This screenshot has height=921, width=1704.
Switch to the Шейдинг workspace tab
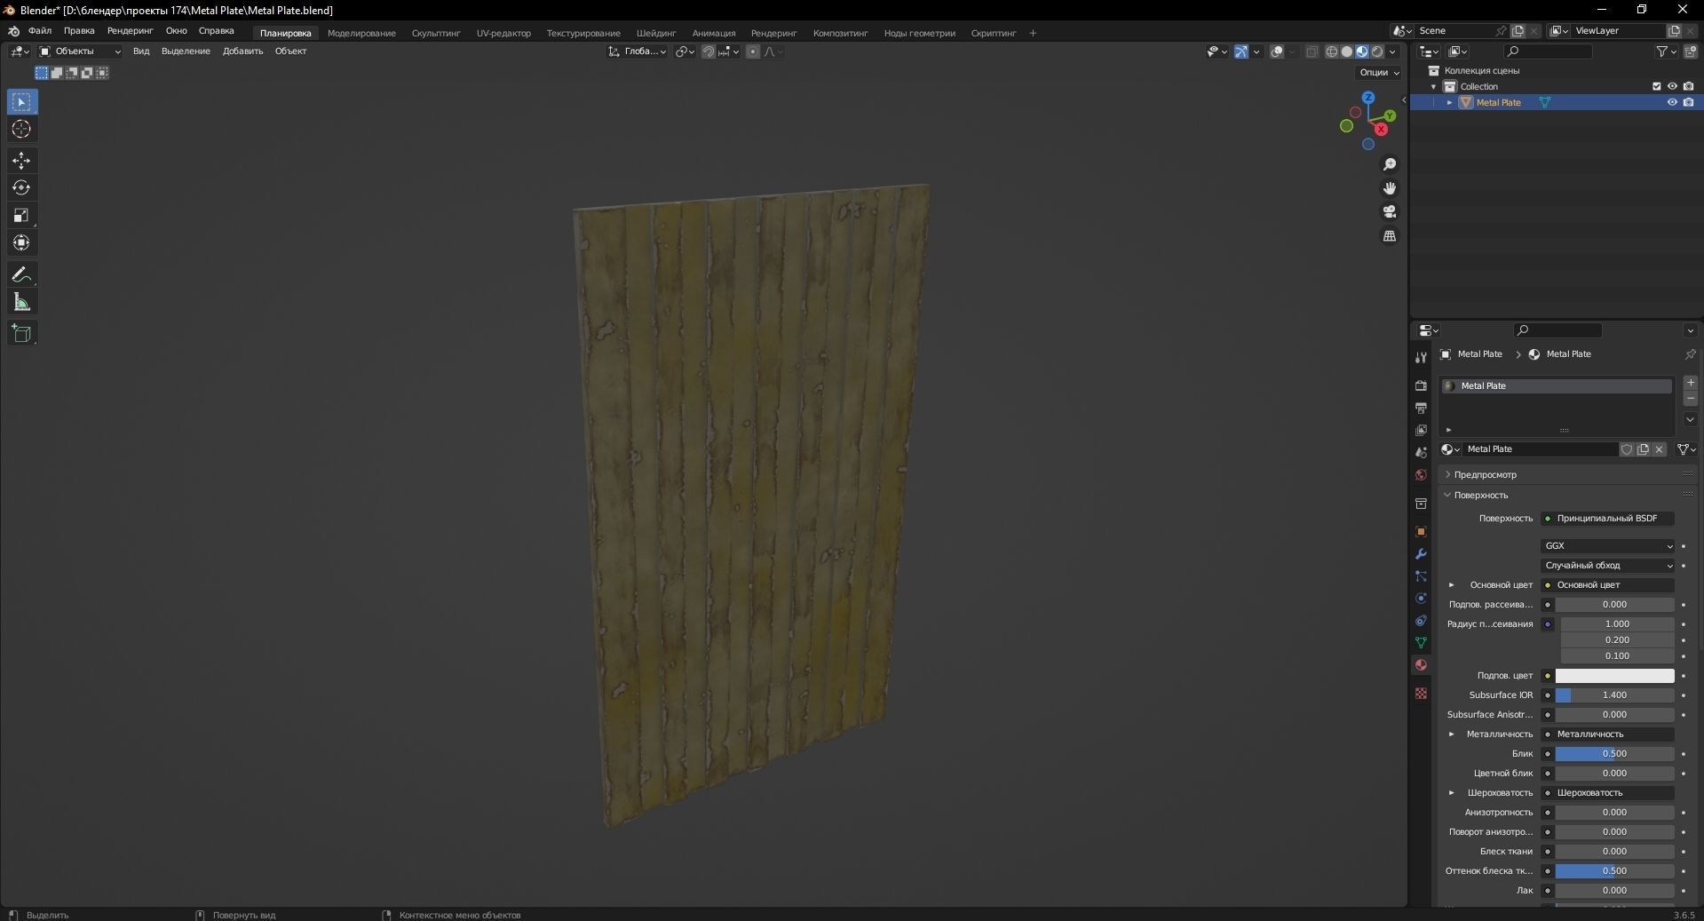click(656, 33)
